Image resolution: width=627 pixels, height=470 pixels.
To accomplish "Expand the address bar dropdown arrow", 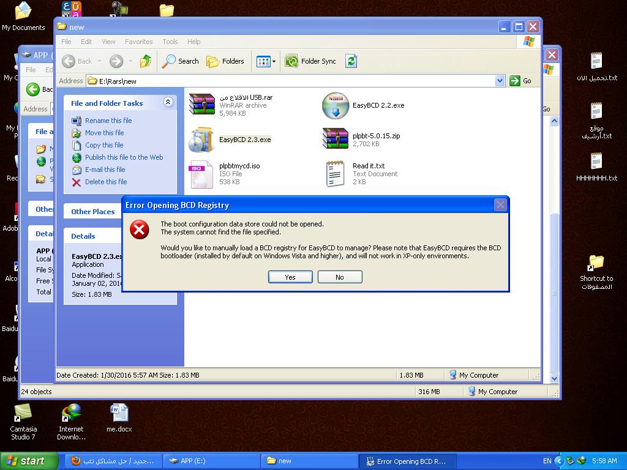I will coord(500,81).
